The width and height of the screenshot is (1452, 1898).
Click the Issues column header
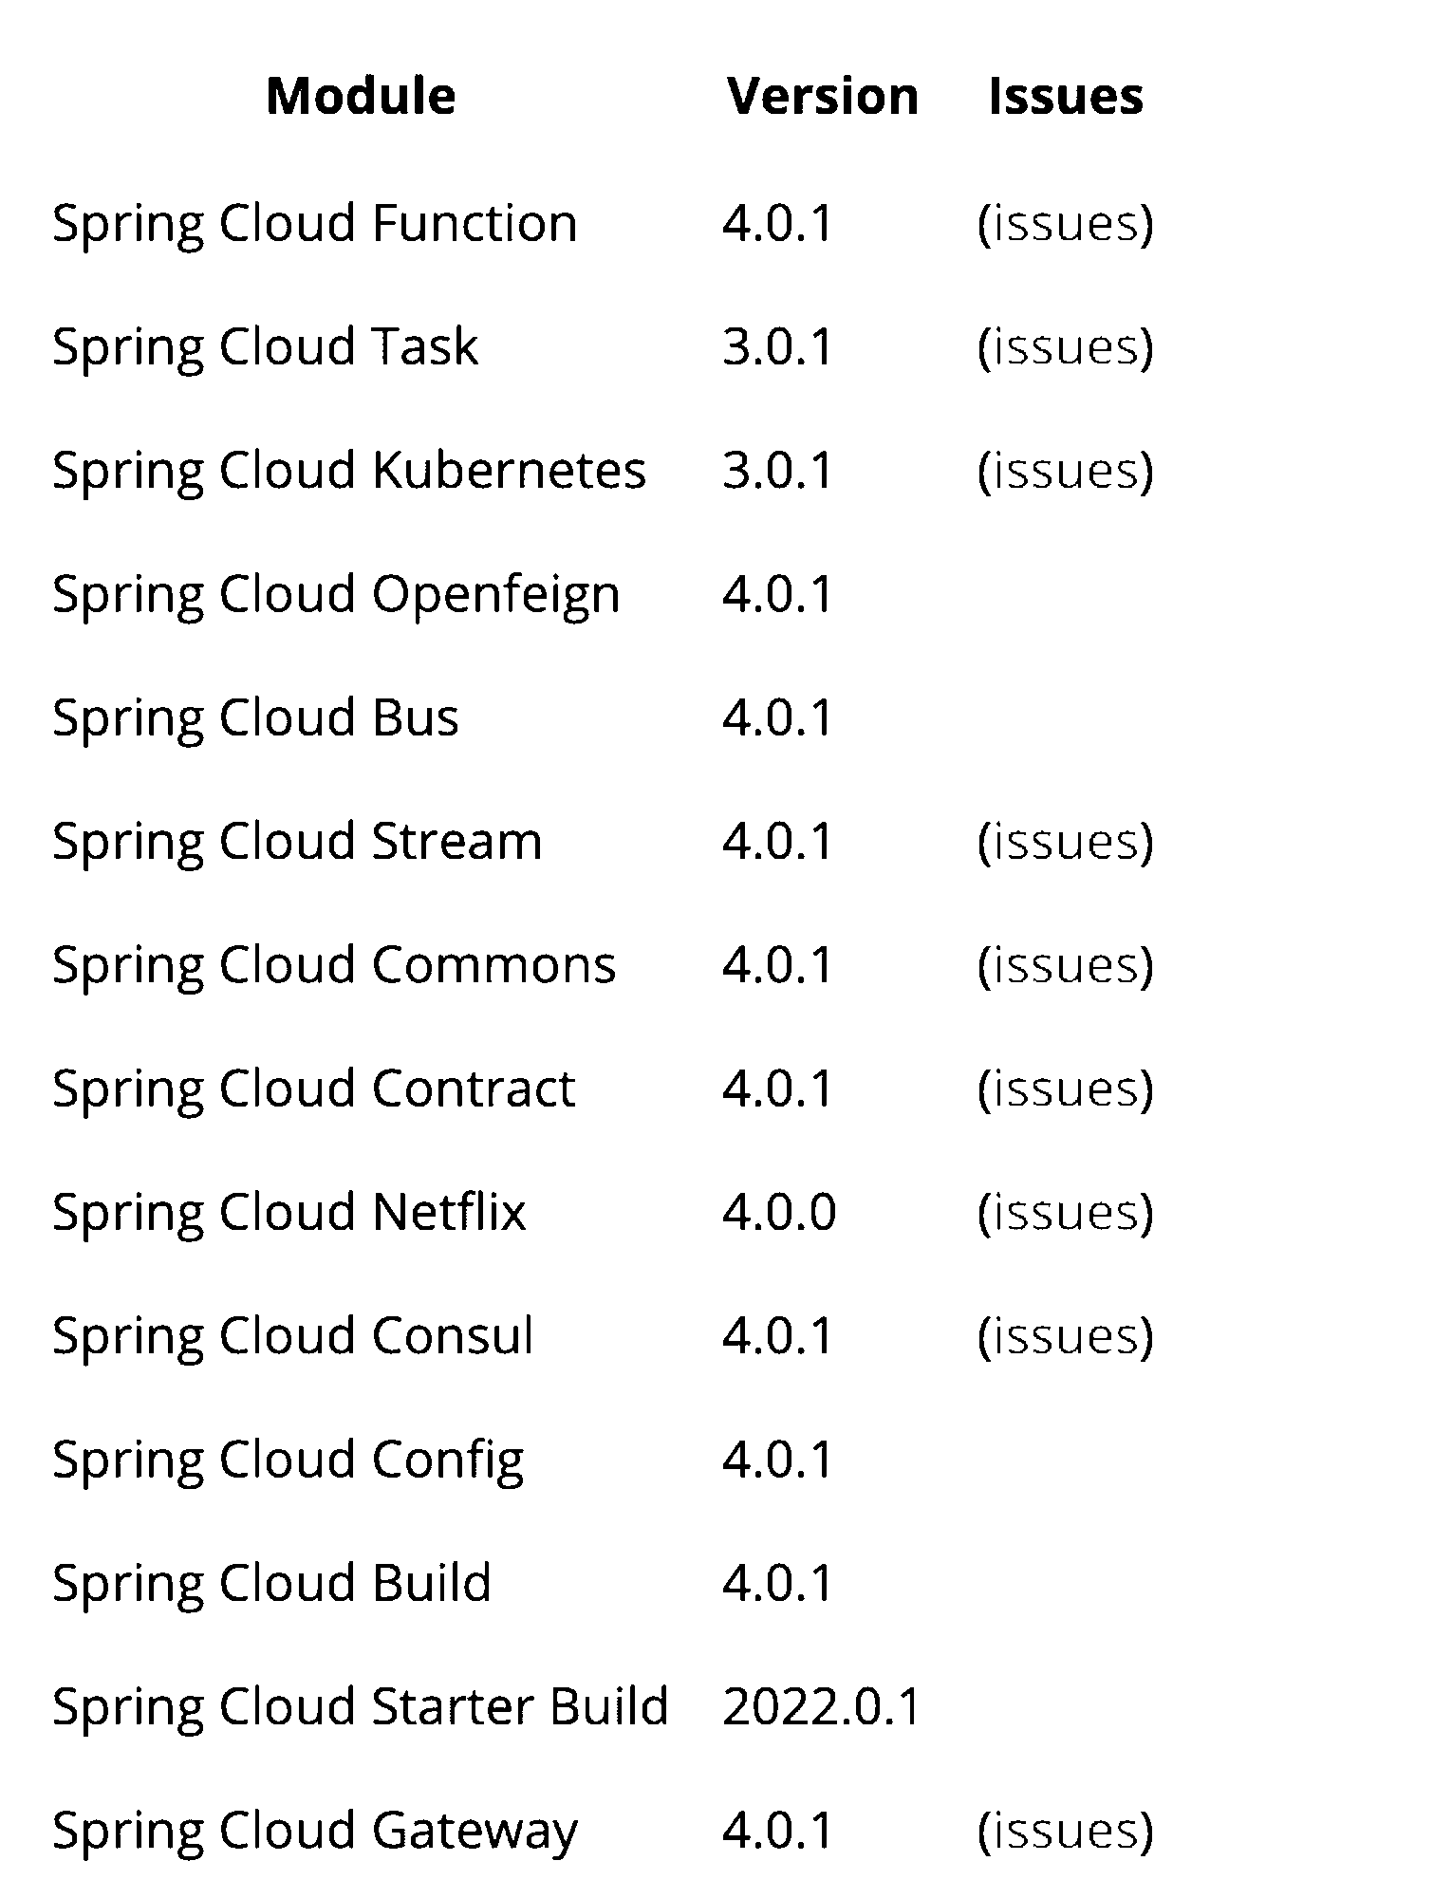[1066, 96]
